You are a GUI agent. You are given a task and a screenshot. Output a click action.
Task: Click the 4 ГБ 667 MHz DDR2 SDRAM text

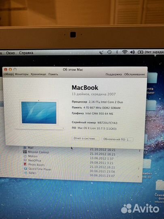102,108
